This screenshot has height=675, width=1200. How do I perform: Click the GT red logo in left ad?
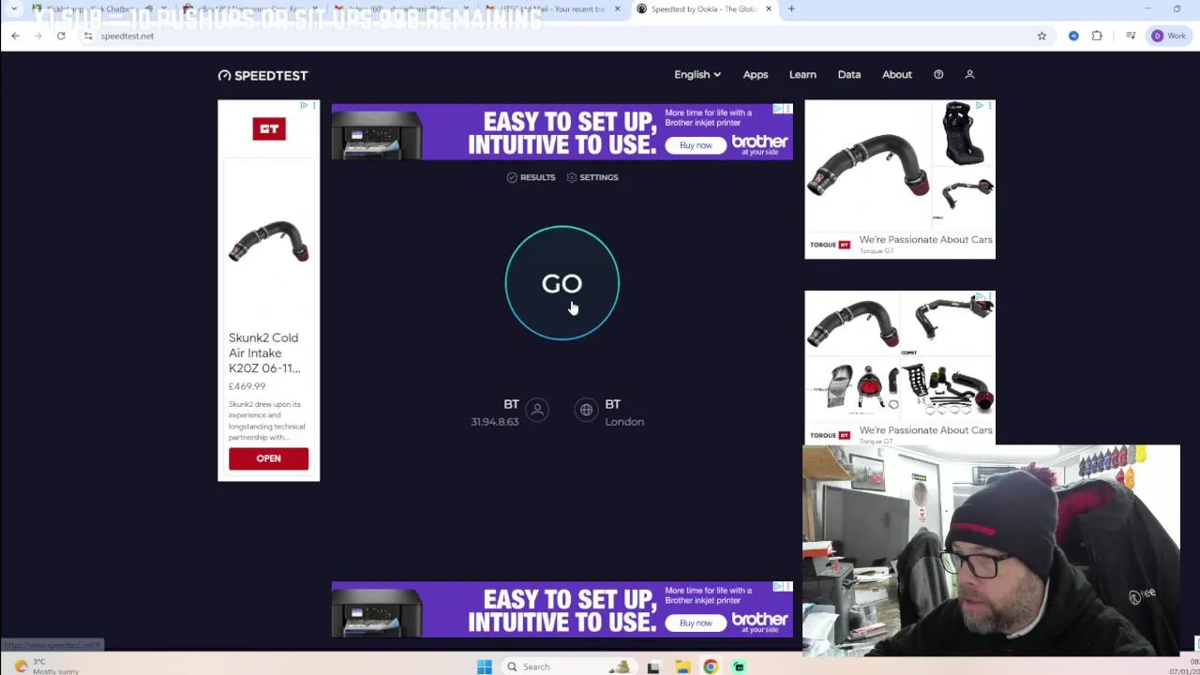[269, 128]
